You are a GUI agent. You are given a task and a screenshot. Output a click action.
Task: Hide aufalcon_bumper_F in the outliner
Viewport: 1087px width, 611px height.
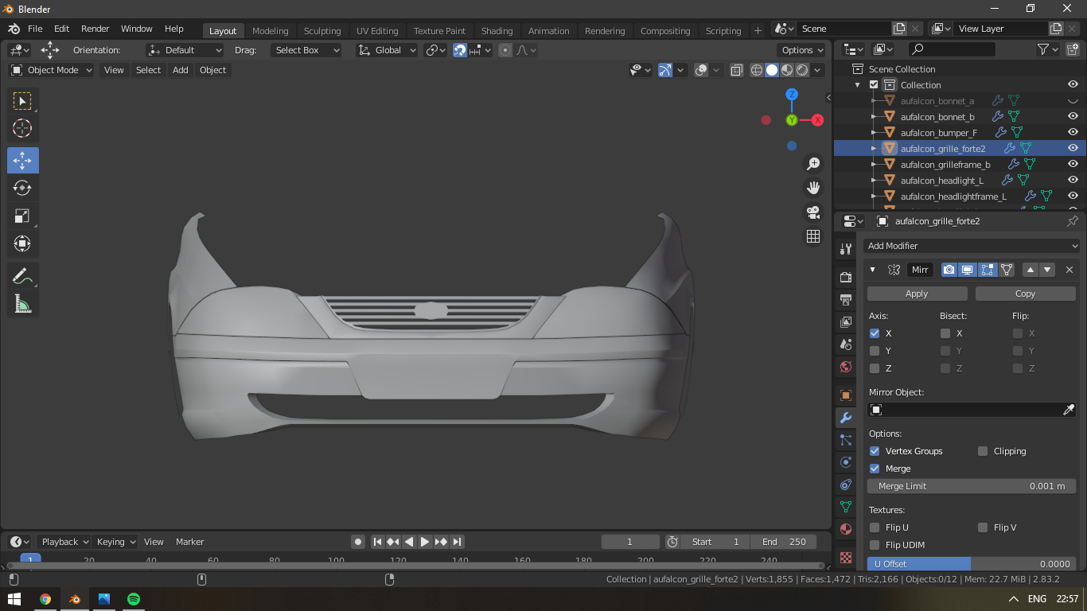pyautogui.click(x=1073, y=132)
